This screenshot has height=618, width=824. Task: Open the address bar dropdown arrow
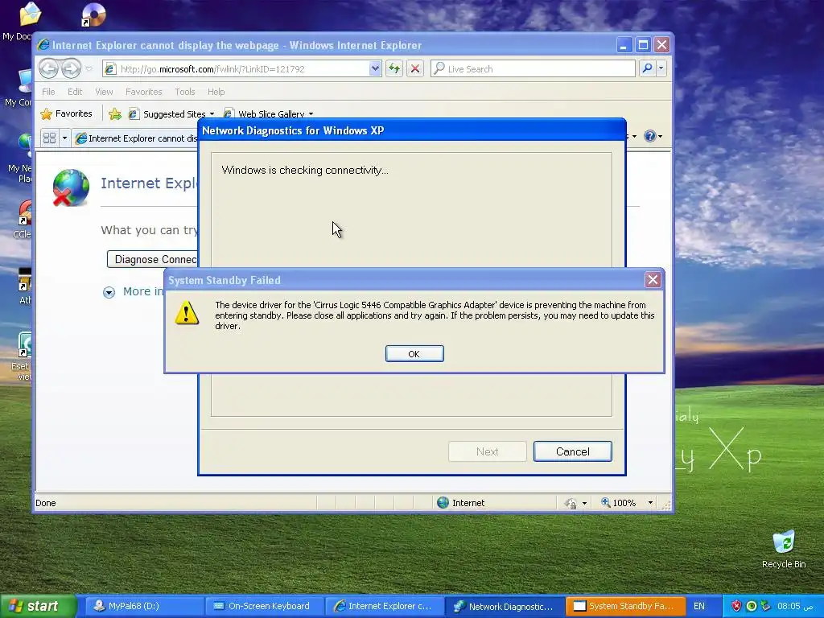pos(375,69)
